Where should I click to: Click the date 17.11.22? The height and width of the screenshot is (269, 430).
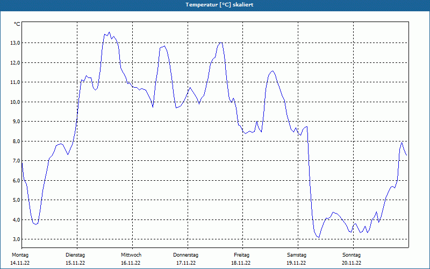(x=186, y=263)
